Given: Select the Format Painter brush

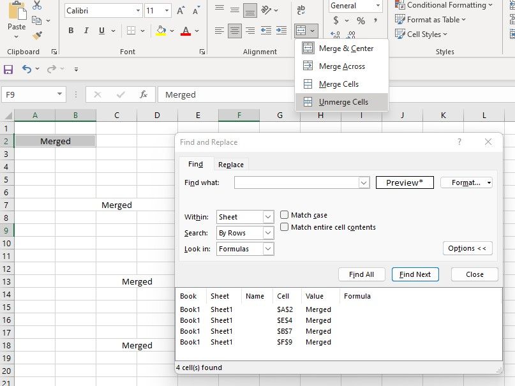Looking at the screenshot, I should [37, 36].
